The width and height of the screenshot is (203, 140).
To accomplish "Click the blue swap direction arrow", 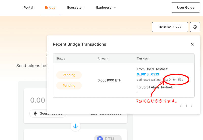I will 75,126.
